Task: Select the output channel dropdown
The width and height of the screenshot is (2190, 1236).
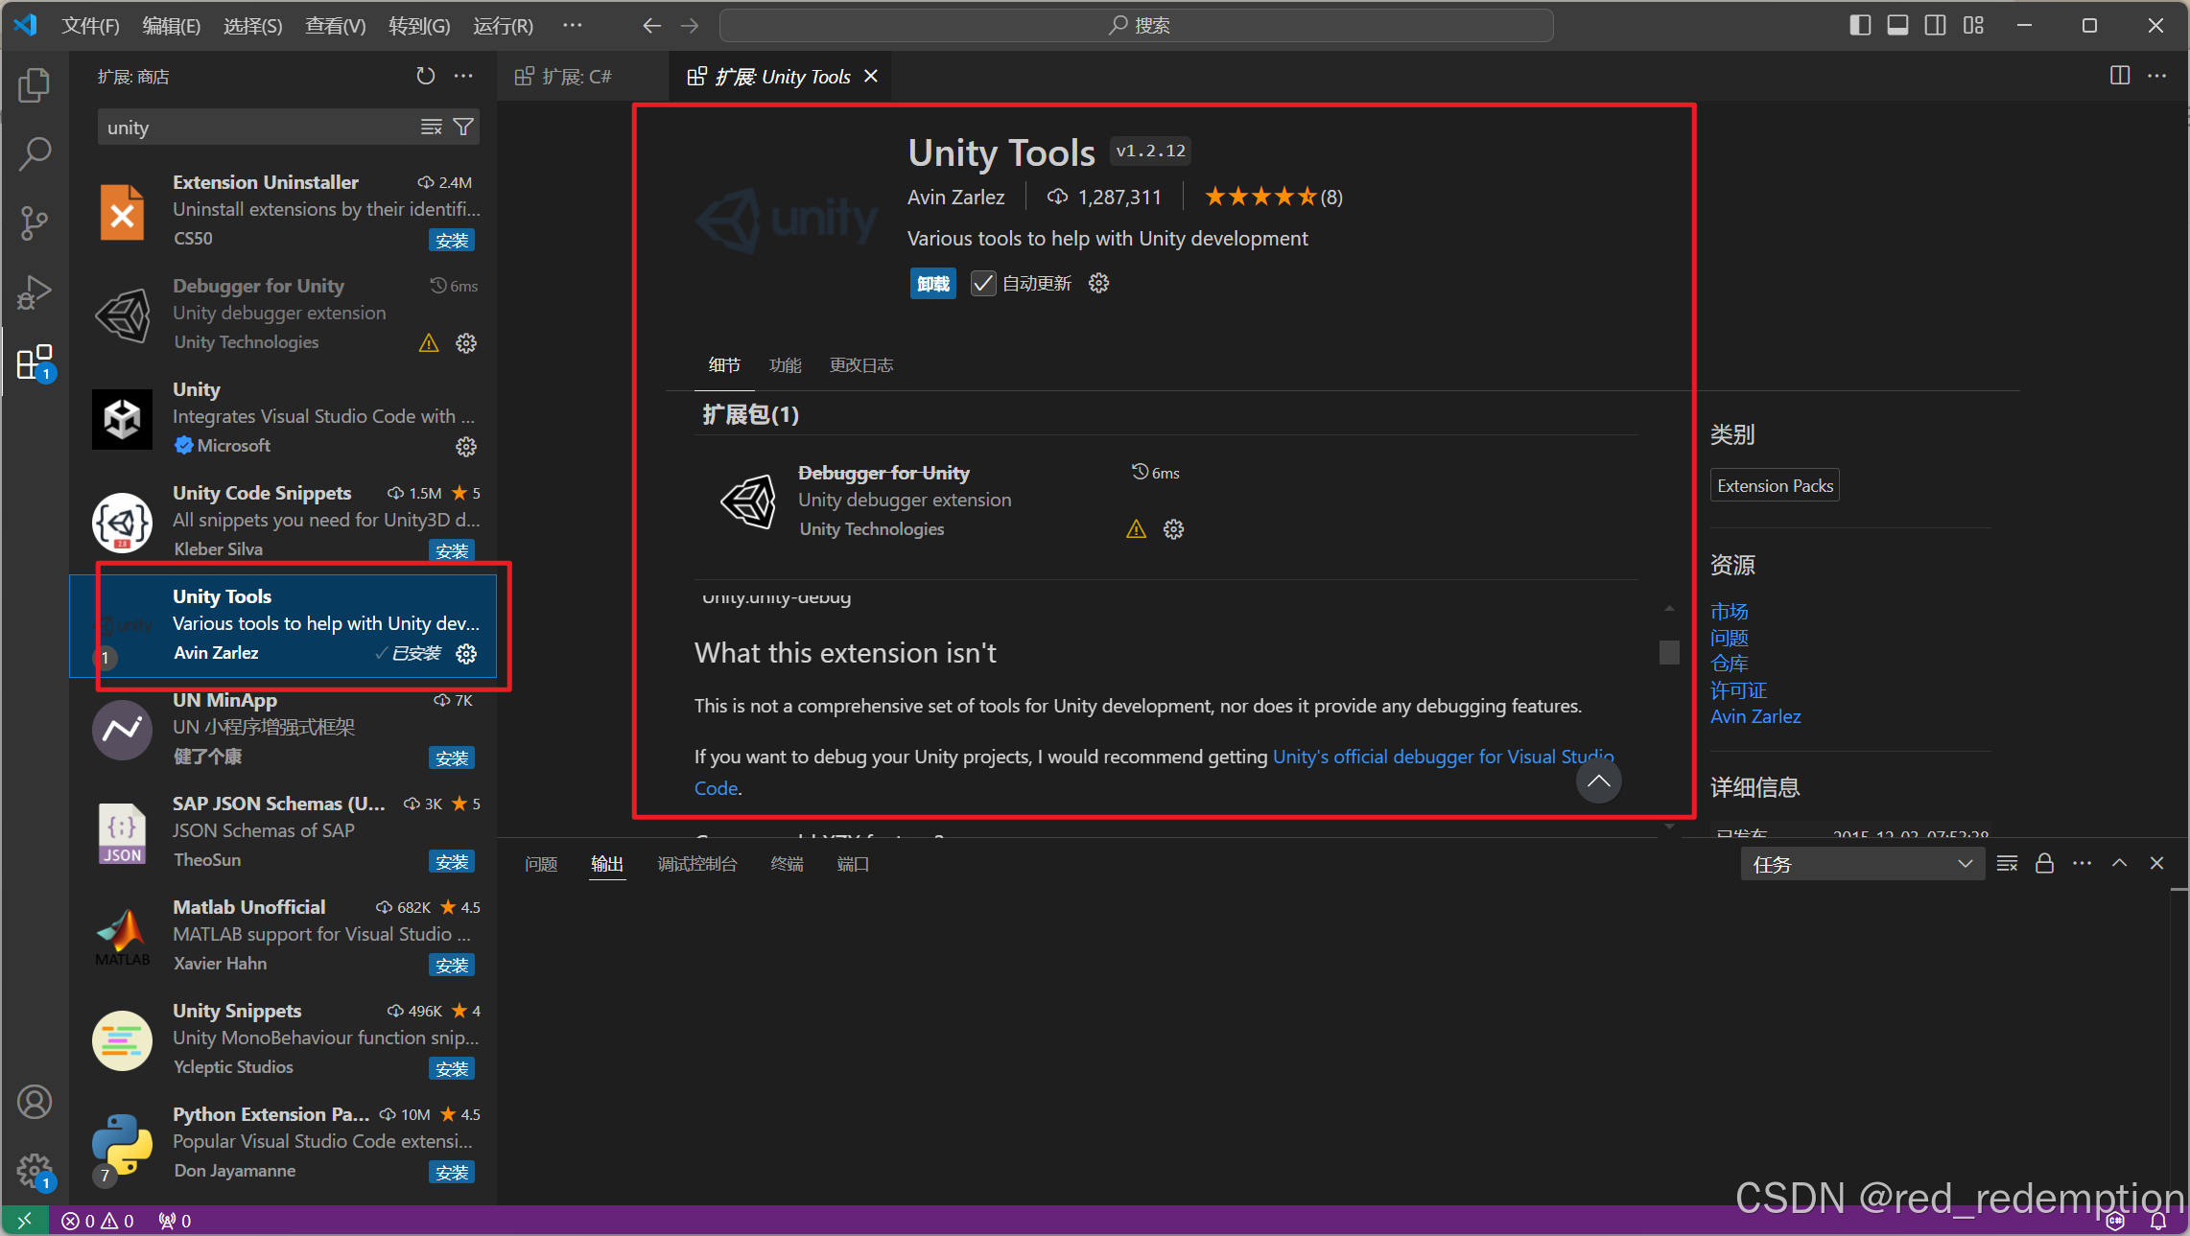Action: 1862,864
